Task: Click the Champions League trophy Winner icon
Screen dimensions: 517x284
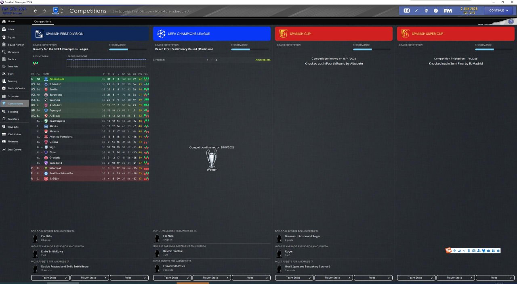Action: point(212,159)
